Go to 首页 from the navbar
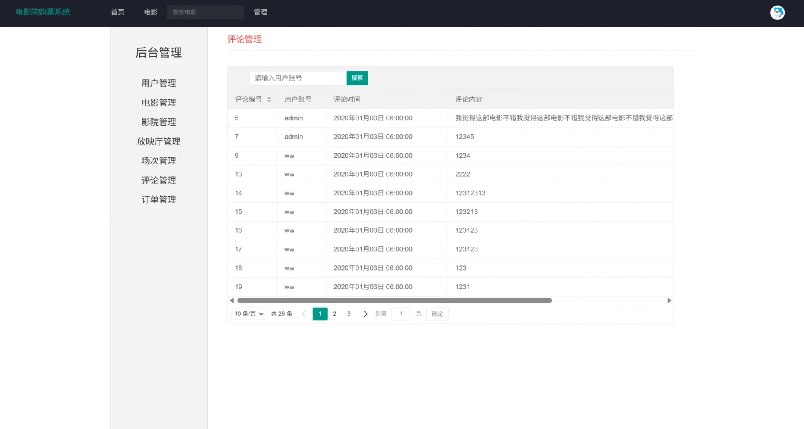This screenshot has height=429, width=804. pos(117,12)
